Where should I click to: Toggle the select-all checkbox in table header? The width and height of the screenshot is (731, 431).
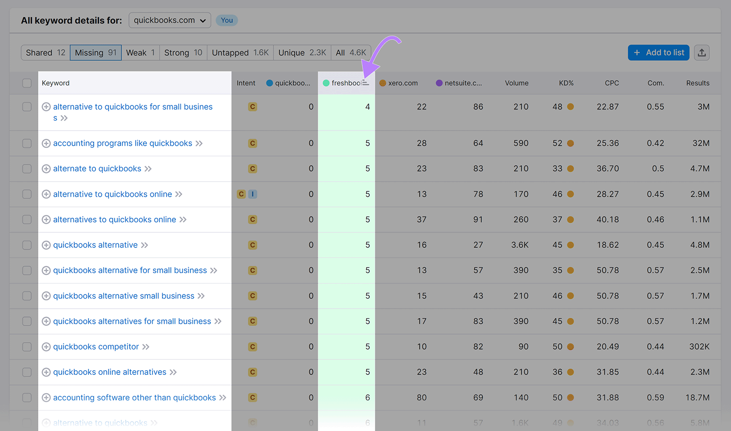click(26, 83)
